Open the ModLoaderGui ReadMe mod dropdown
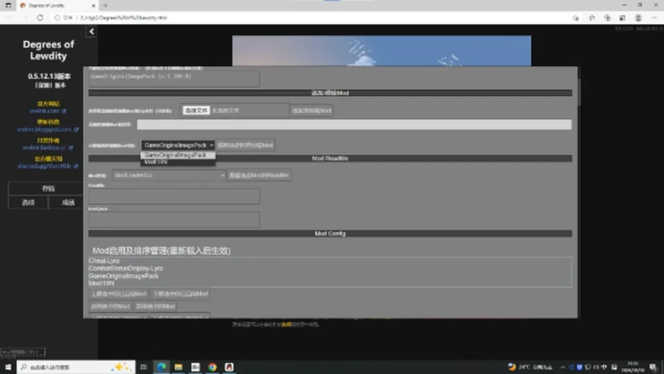Viewport: 664px width, 374px height. coord(169,175)
